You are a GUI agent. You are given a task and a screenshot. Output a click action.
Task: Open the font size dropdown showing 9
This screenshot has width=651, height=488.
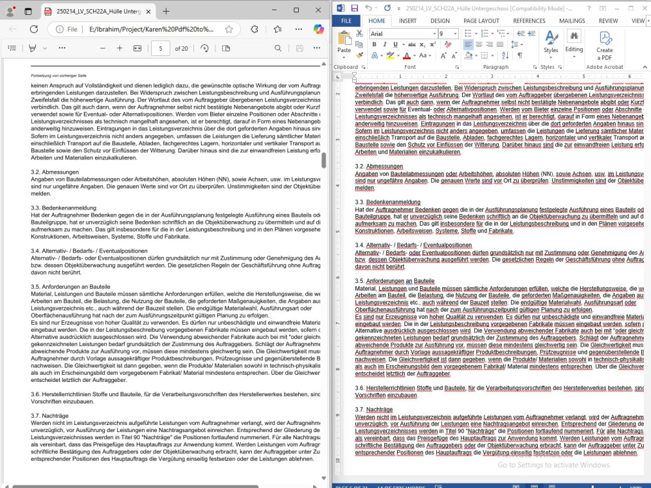pyautogui.click(x=456, y=34)
